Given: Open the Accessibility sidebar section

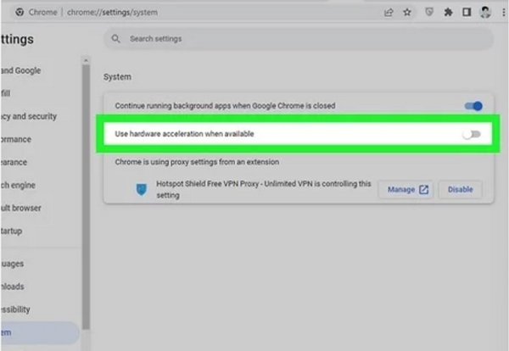Looking at the screenshot, I should [15, 309].
